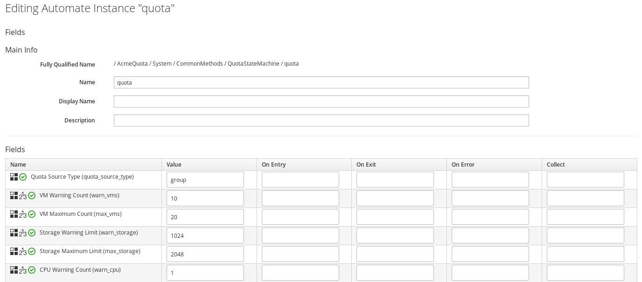Click the Collect field for Storage Maximum Limit
This screenshot has height=282, width=642.
(x=585, y=254)
